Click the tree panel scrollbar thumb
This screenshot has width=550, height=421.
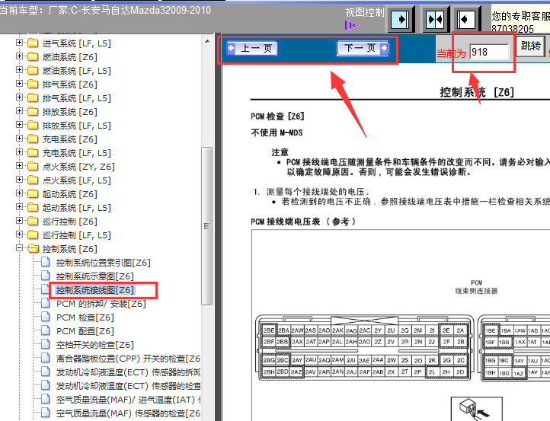tap(207, 226)
